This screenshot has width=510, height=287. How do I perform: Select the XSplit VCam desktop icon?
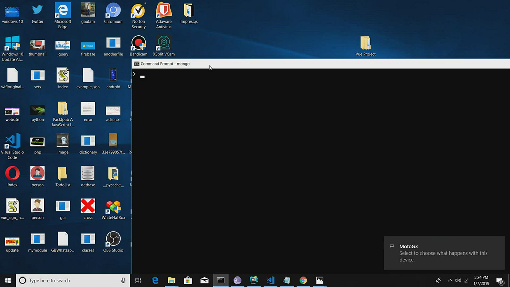pyautogui.click(x=164, y=43)
